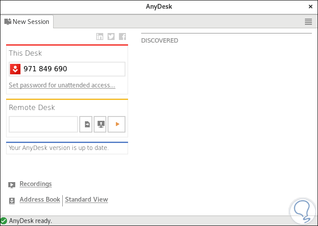Click the Address Book download icon

(12, 200)
